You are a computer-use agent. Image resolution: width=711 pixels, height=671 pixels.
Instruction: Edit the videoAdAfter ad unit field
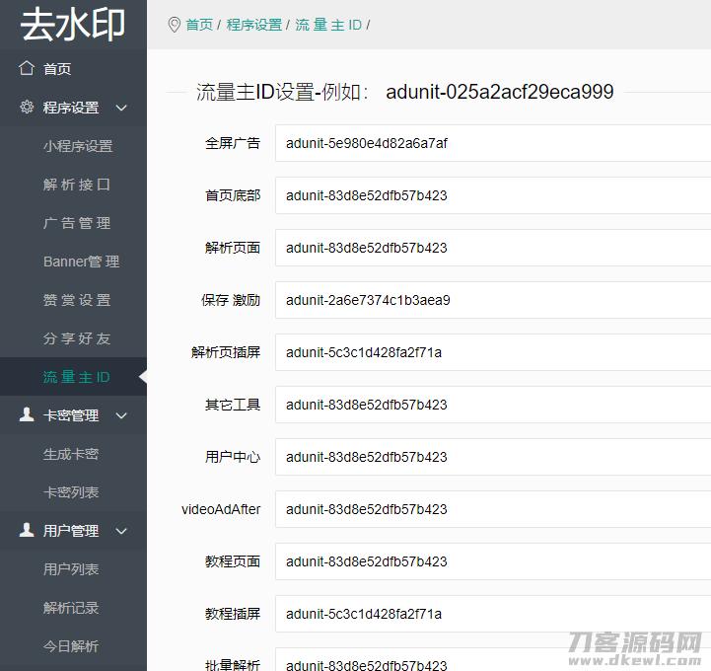493,509
